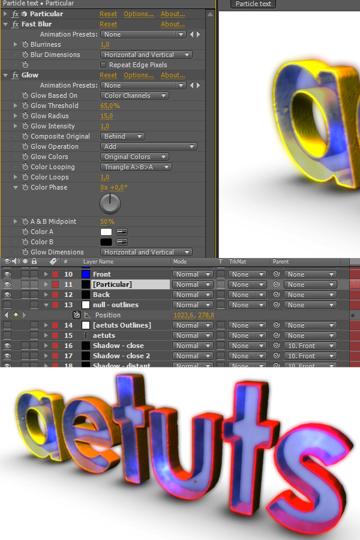Pick Color A with the eyedropper
This screenshot has height=540, width=360.
(x=122, y=232)
